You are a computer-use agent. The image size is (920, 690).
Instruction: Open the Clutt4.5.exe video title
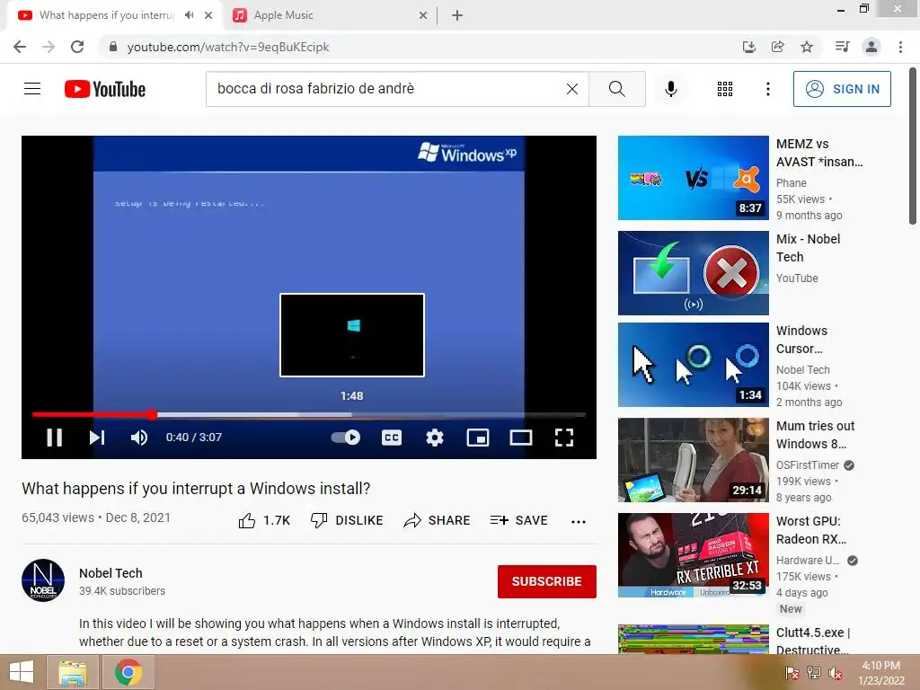[813, 641]
